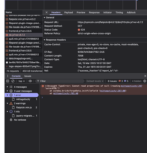Open the Default levels dropdown
147x153 pixels.
click(95, 81)
